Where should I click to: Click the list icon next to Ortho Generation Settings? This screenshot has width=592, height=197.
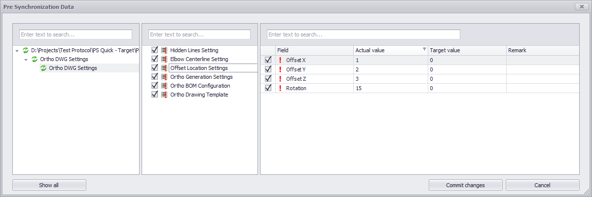point(164,77)
